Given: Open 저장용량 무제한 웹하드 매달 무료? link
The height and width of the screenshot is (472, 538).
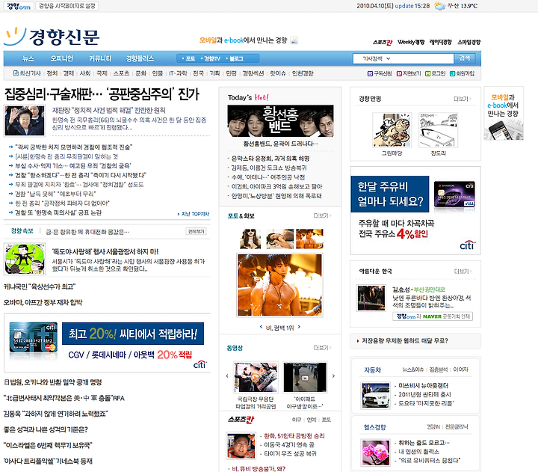Looking at the screenshot, I should [x=405, y=341].
